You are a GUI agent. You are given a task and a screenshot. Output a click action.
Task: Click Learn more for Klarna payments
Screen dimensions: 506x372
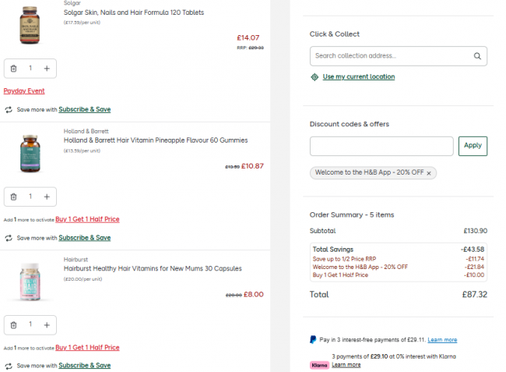point(346,365)
